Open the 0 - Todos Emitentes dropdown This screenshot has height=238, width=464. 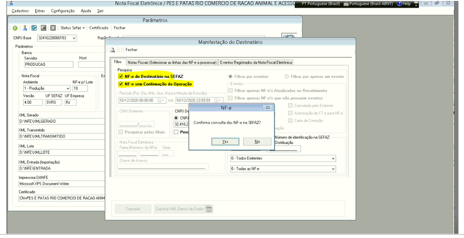(x=333, y=158)
